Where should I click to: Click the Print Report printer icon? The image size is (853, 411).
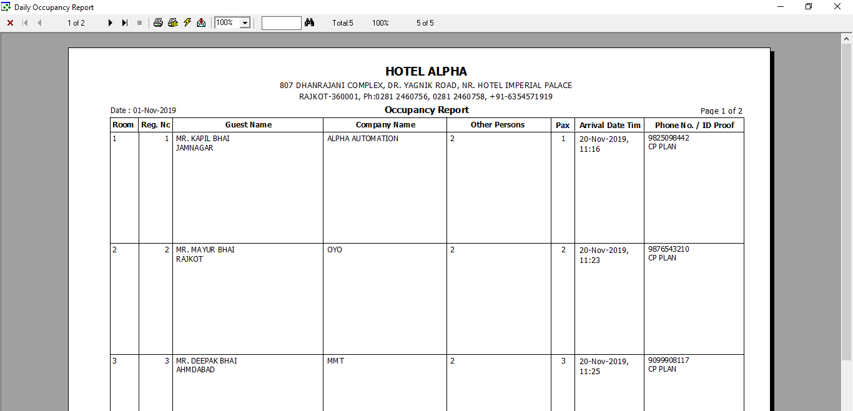coord(158,23)
